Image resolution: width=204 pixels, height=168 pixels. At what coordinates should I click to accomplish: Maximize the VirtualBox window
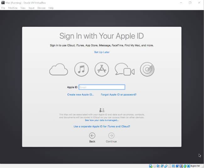click(190, 3)
